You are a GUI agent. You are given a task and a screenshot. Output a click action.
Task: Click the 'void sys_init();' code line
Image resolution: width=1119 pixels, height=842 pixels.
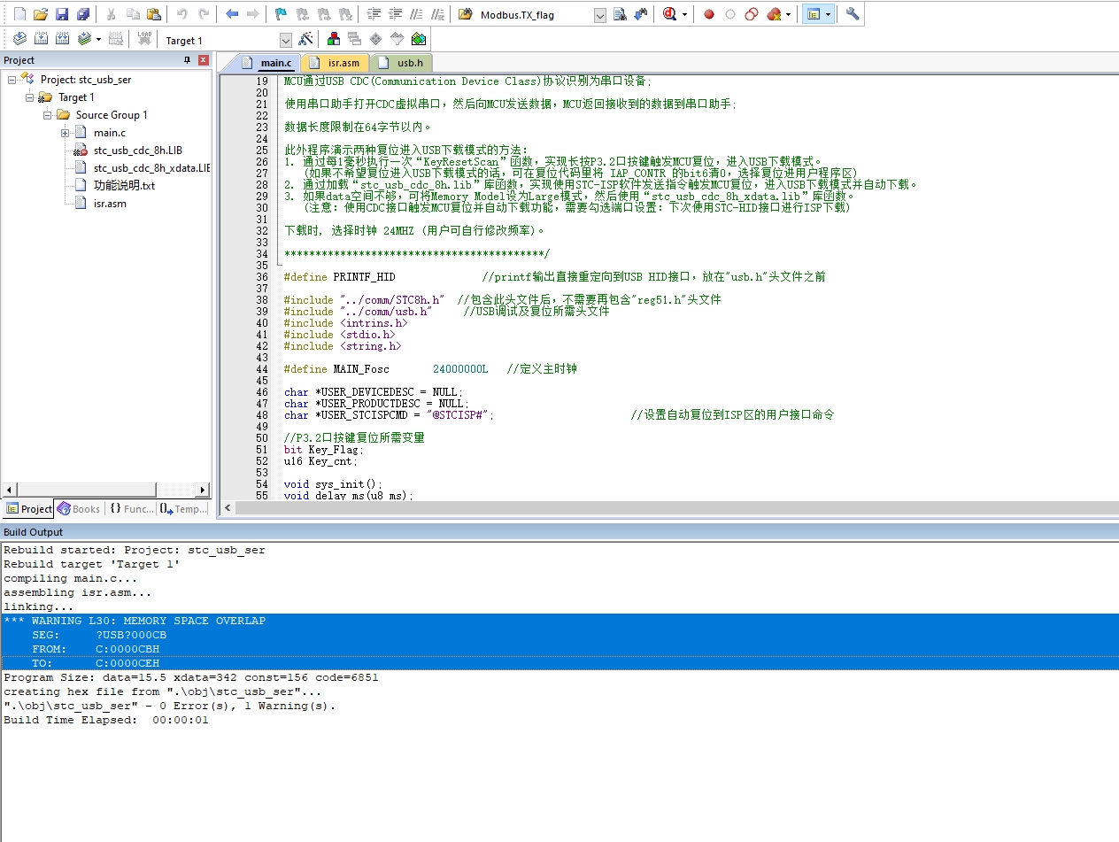334,484
